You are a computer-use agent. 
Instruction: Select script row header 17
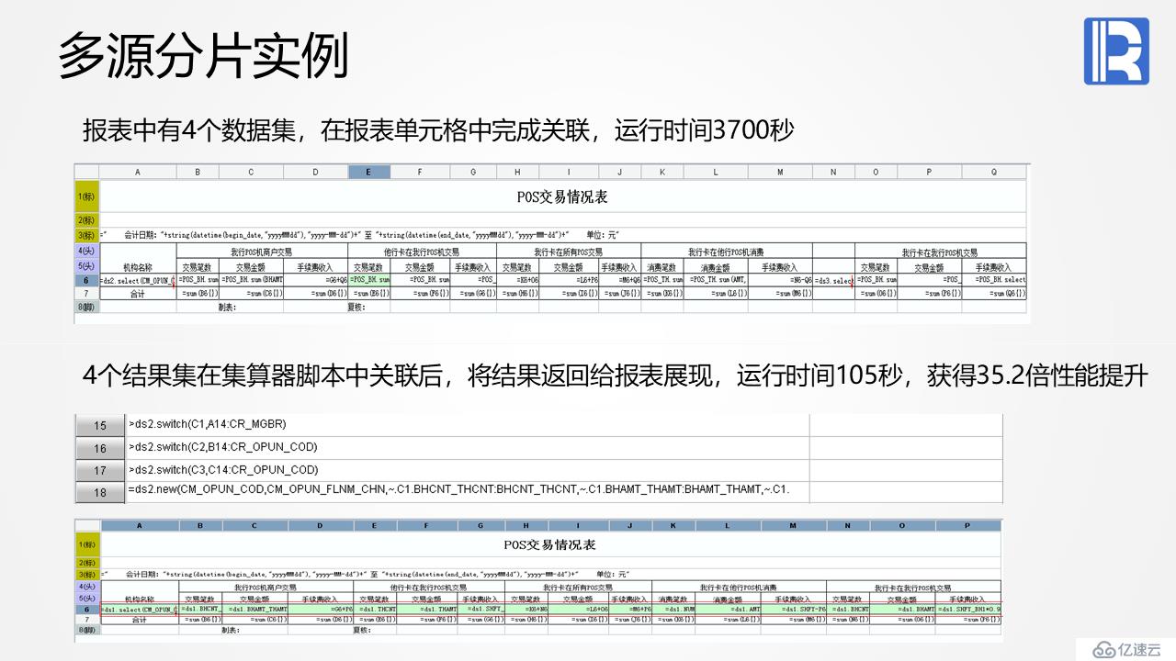100,470
